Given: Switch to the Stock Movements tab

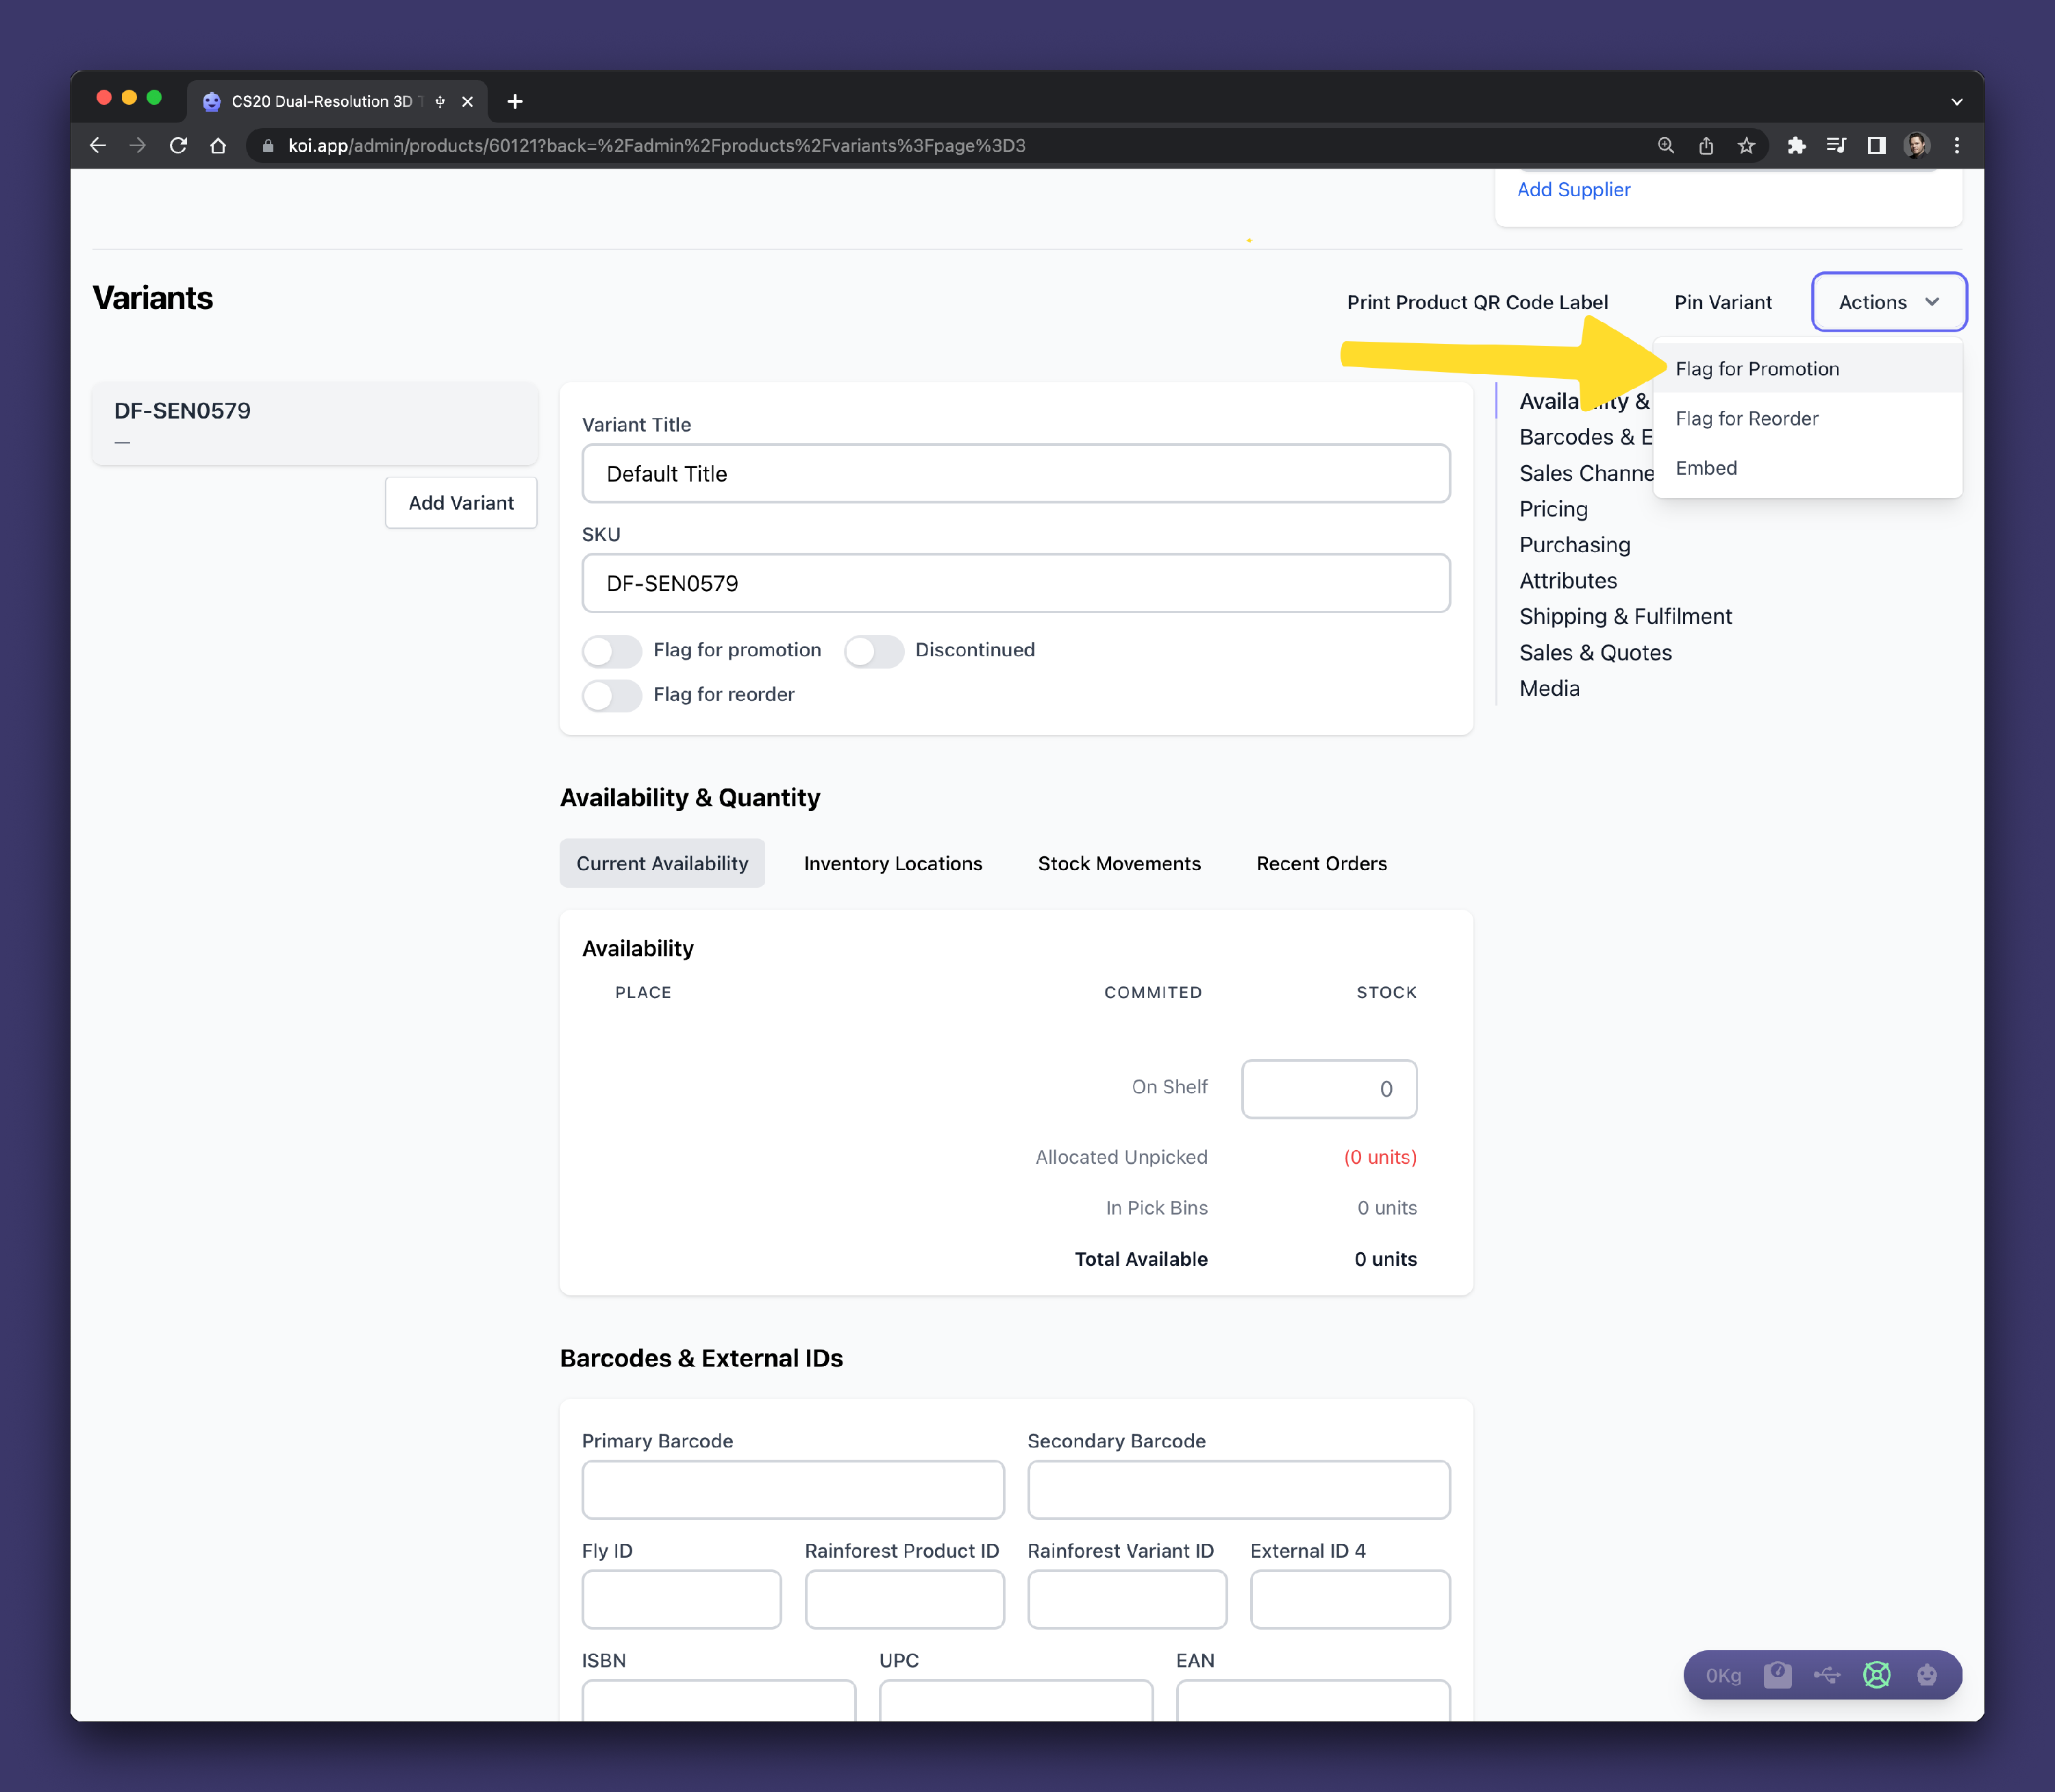Looking at the screenshot, I should click(x=1118, y=863).
